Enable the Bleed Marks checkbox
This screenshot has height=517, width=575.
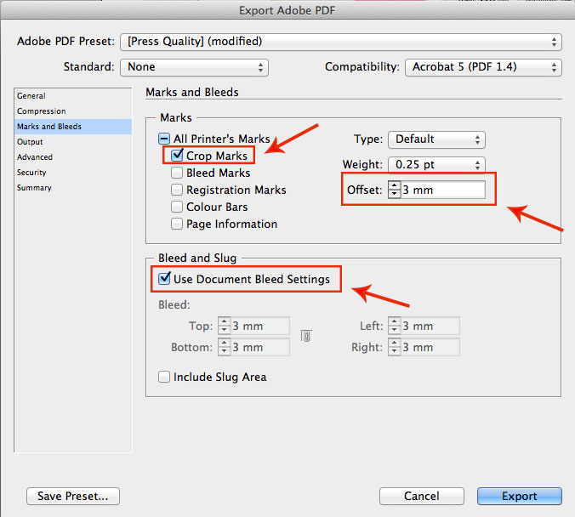click(177, 173)
